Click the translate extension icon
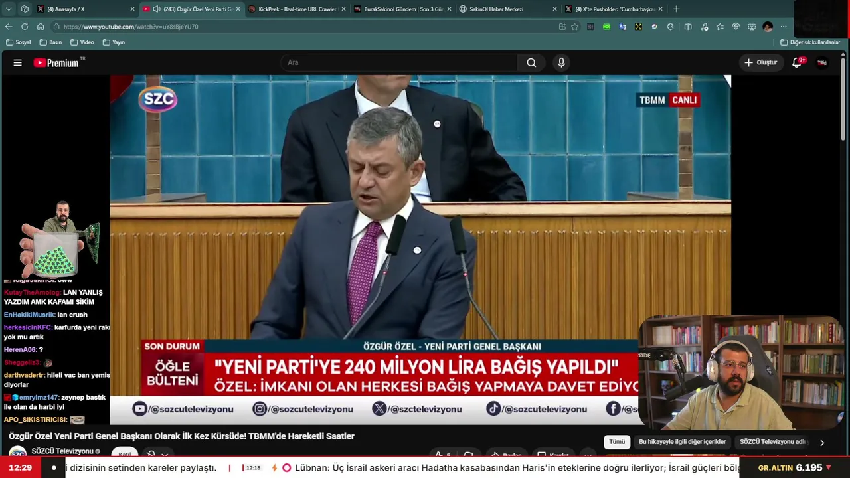 tap(622, 27)
